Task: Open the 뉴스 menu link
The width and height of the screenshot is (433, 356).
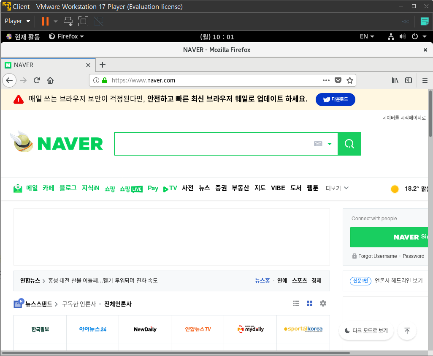Action: click(x=204, y=188)
